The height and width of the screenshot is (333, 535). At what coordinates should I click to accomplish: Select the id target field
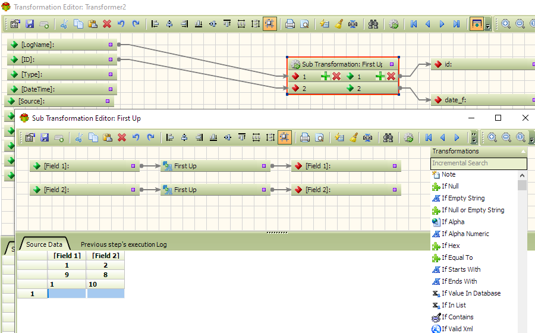tap(483, 64)
